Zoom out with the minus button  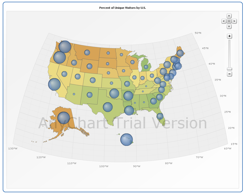tap(229, 74)
